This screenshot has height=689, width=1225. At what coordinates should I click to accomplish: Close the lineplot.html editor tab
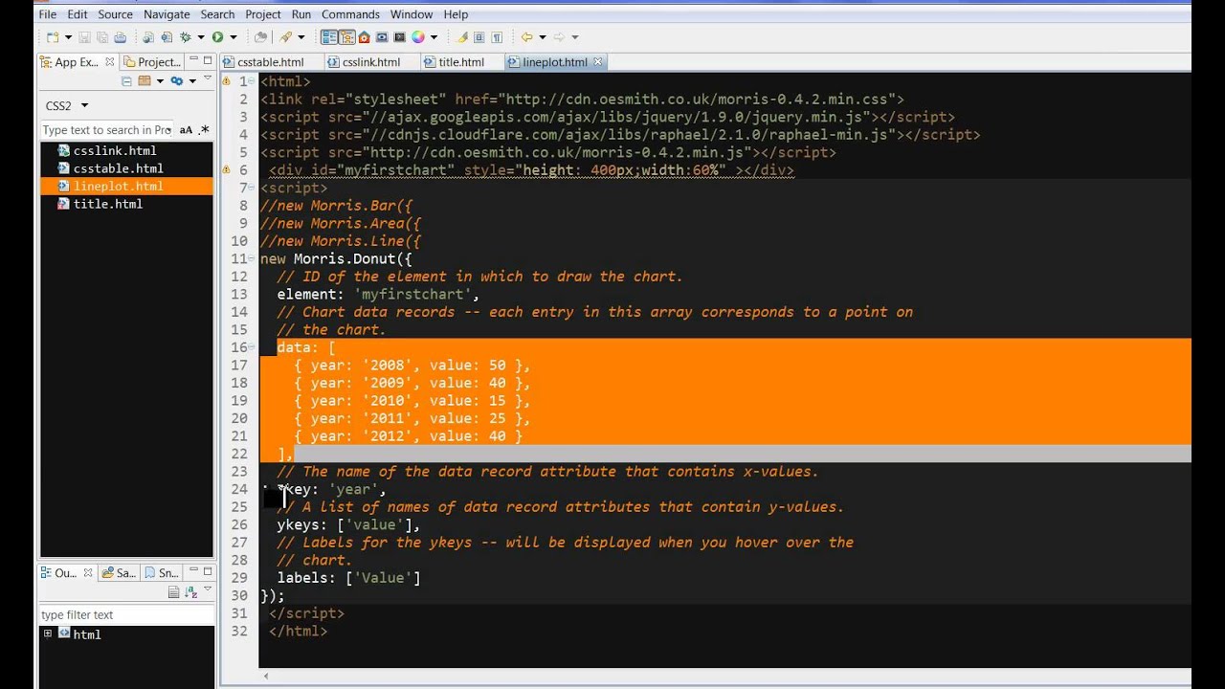tap(598, 62)
